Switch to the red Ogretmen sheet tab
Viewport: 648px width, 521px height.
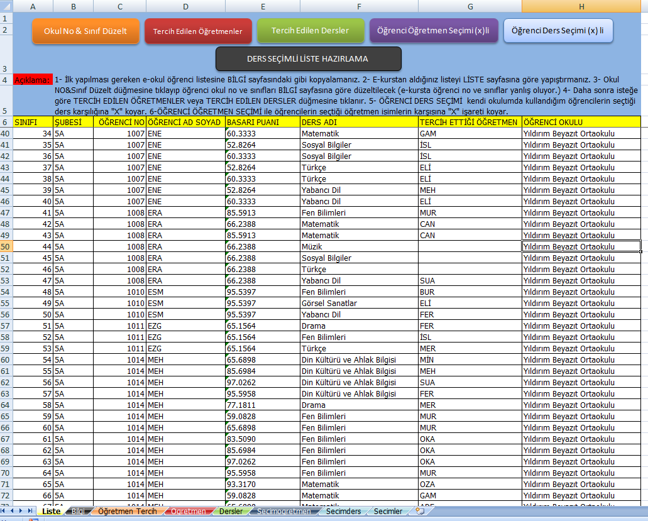pyautogui.click(x=189, y=511)
